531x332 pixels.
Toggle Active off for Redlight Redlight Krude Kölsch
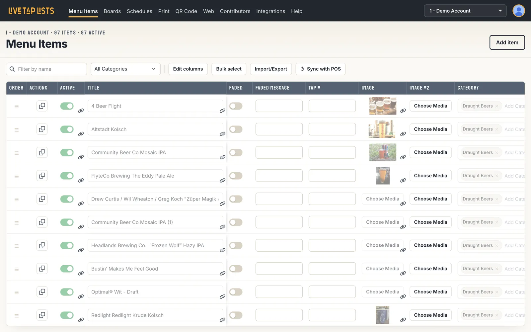point(67,315)
